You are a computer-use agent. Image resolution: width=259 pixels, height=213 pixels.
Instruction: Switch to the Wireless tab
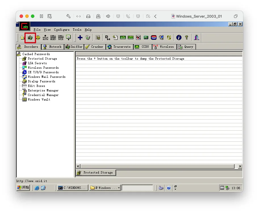coord(164,47)
